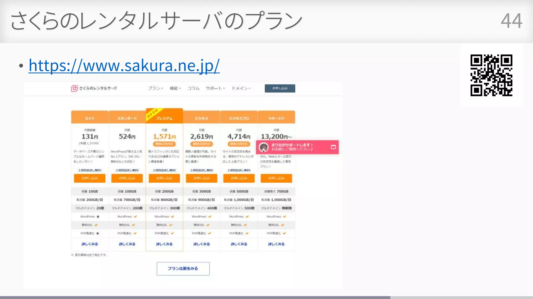Screen dimensions: 533x299
Task: Click the WordPress checkmark in マネージド column
Action: pos(284,216)
